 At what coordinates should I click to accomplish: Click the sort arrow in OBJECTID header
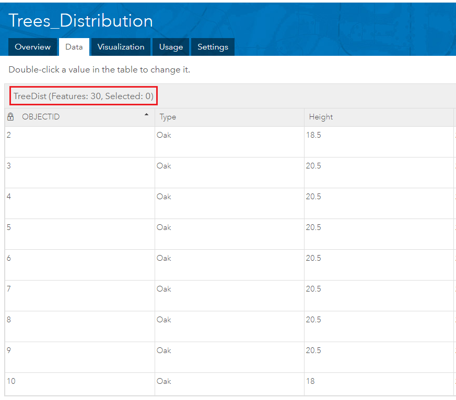pyautogui.click(x=147, y=115)
